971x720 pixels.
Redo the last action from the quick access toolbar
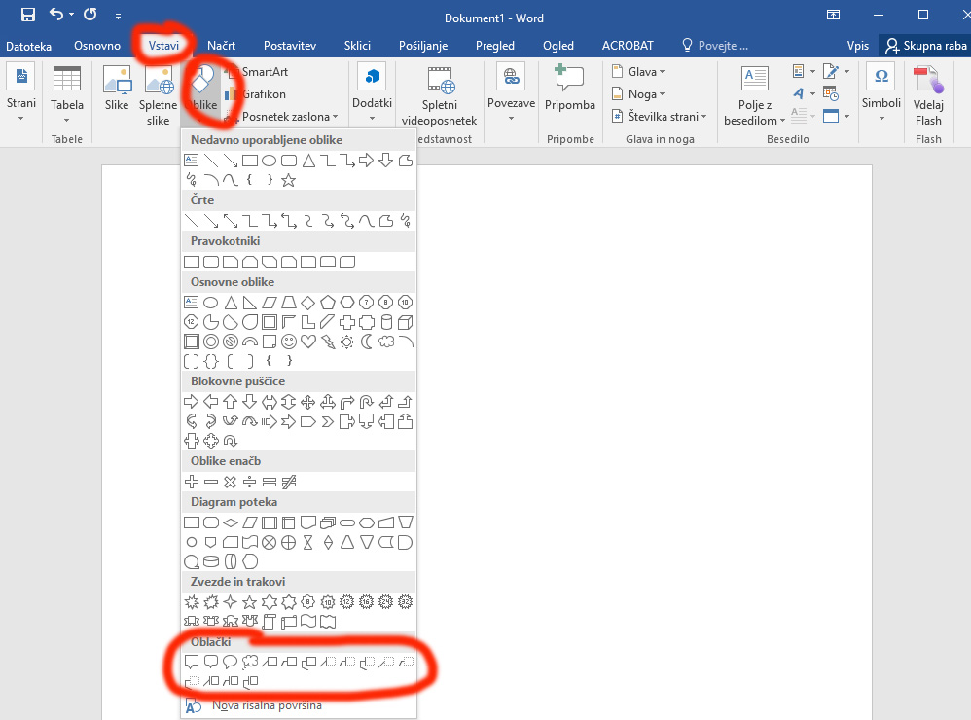click(x=90, y=15)
